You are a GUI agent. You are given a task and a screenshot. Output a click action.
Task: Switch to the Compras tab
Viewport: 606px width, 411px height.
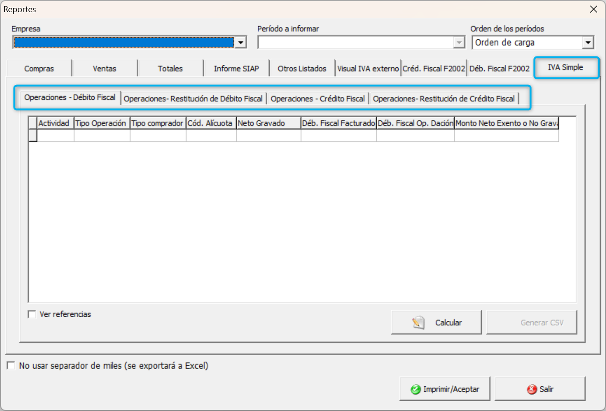point(39,69)
